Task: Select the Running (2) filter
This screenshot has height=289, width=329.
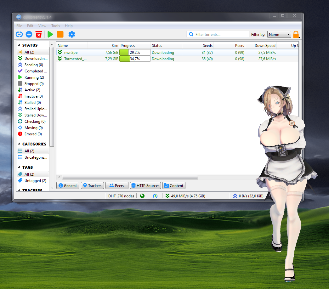Action: (33, 77)
